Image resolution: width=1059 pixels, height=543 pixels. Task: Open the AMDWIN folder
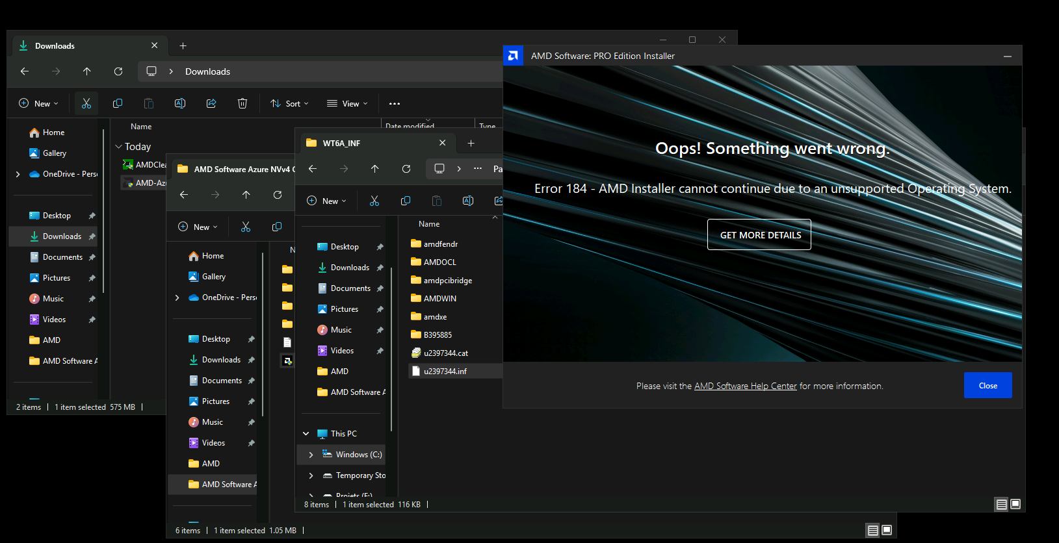[x=434, y=299]
